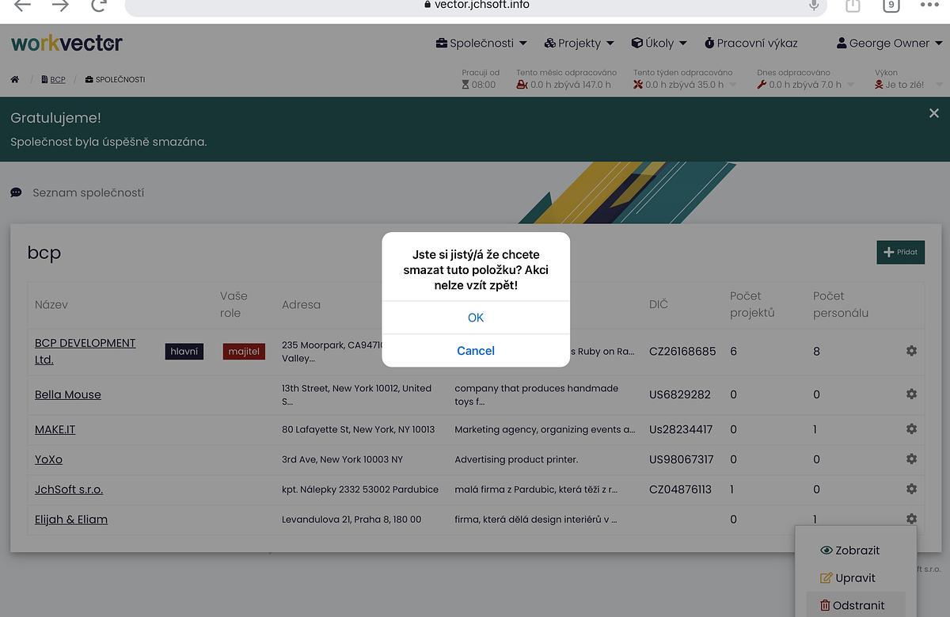Dismiss the Gratulujeme notification banner
This screenshot has width=950, height=617.
tap(933, 113)
